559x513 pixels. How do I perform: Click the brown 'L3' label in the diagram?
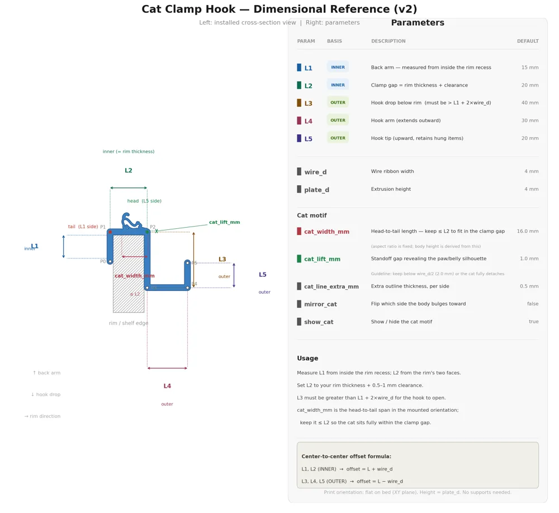[222, 260]
